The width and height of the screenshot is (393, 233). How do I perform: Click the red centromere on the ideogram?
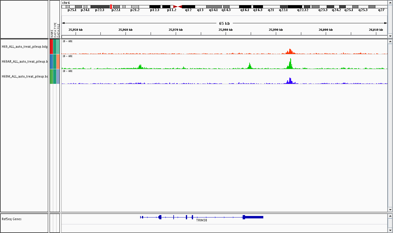tap(178, 7)
